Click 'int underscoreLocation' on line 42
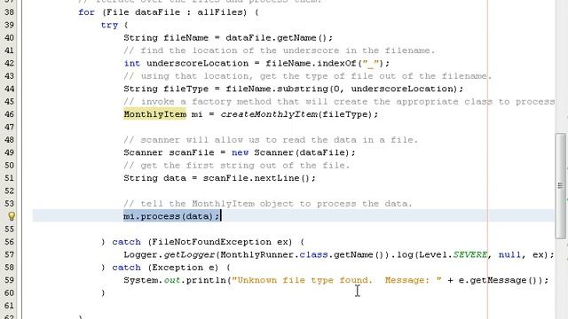Screen dimensions: 568x319 186,63
